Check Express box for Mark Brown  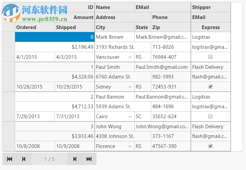pos(210,57)
